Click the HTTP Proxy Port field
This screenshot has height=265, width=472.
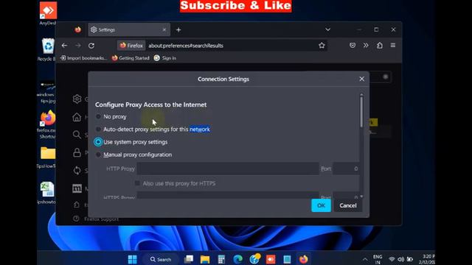(x=346, y=169)
